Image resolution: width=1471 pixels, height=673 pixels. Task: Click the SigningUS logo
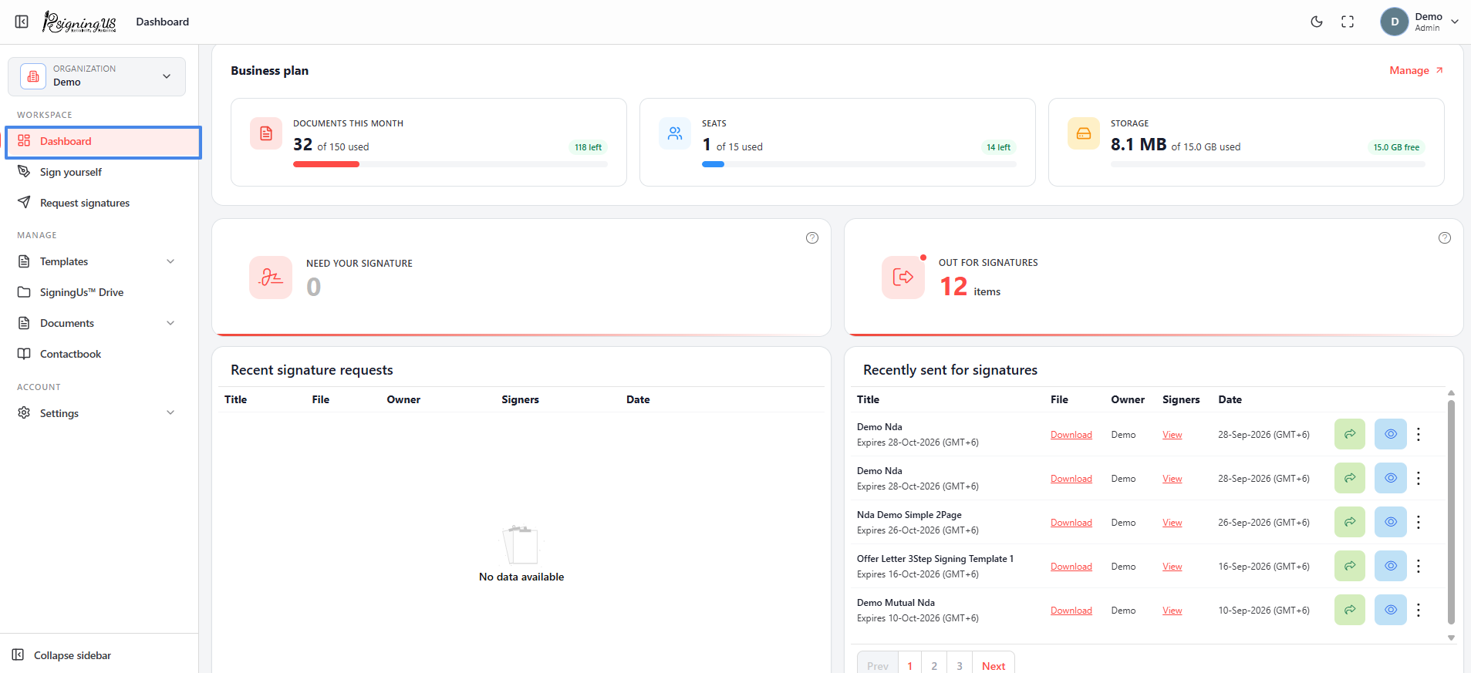[x=79, y=22]
